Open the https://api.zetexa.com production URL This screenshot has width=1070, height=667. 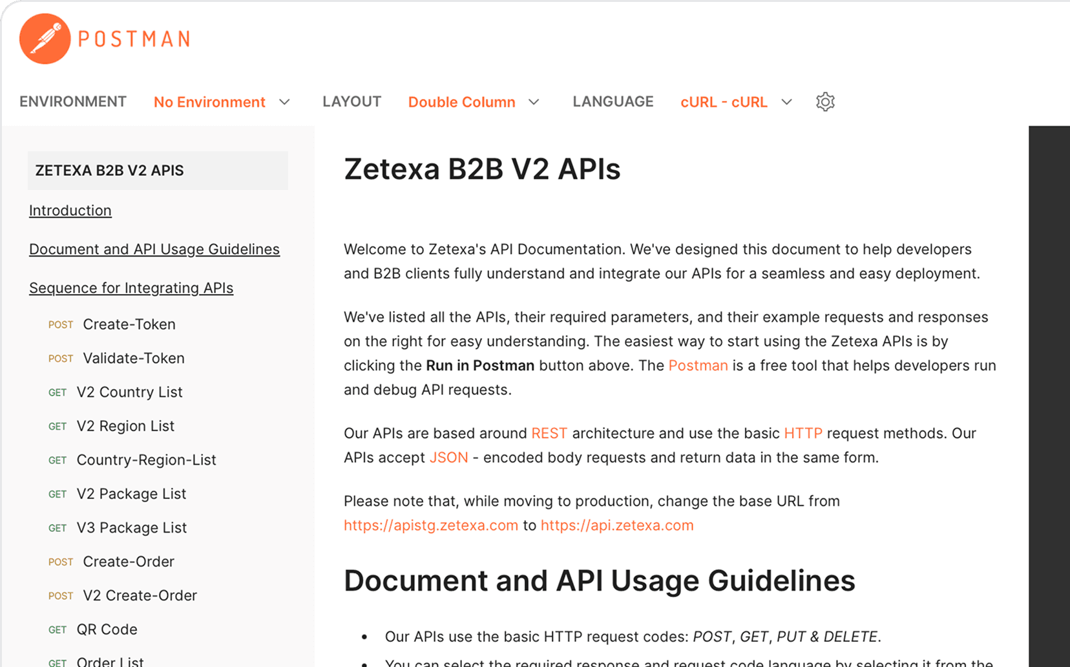(x=616, y=525)
